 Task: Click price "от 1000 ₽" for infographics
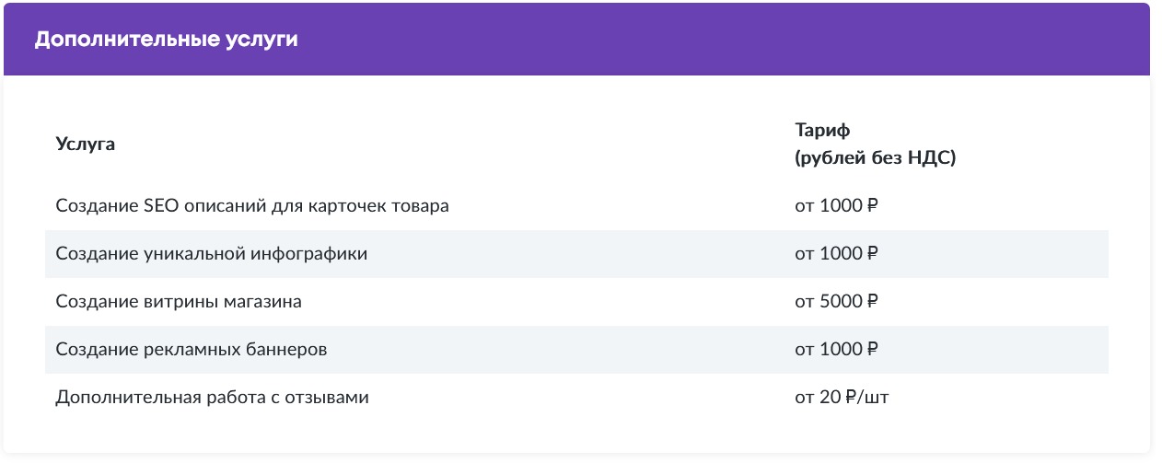click(836, 253)
